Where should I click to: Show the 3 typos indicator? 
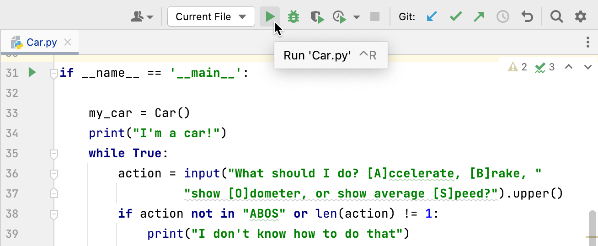pos(545,67)
